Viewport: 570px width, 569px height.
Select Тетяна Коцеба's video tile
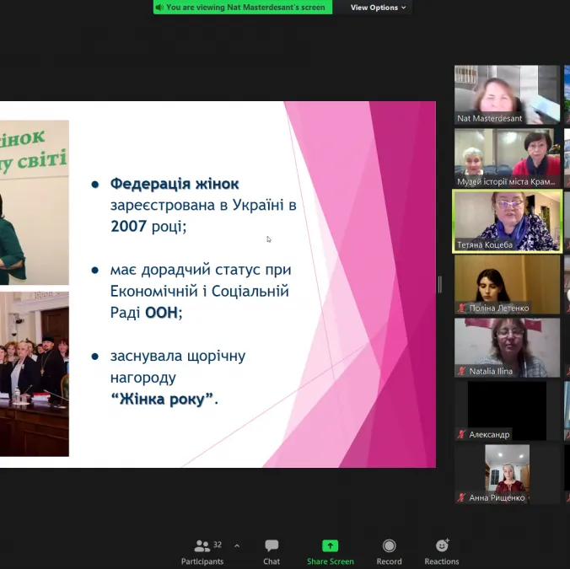tap(507, 221)
